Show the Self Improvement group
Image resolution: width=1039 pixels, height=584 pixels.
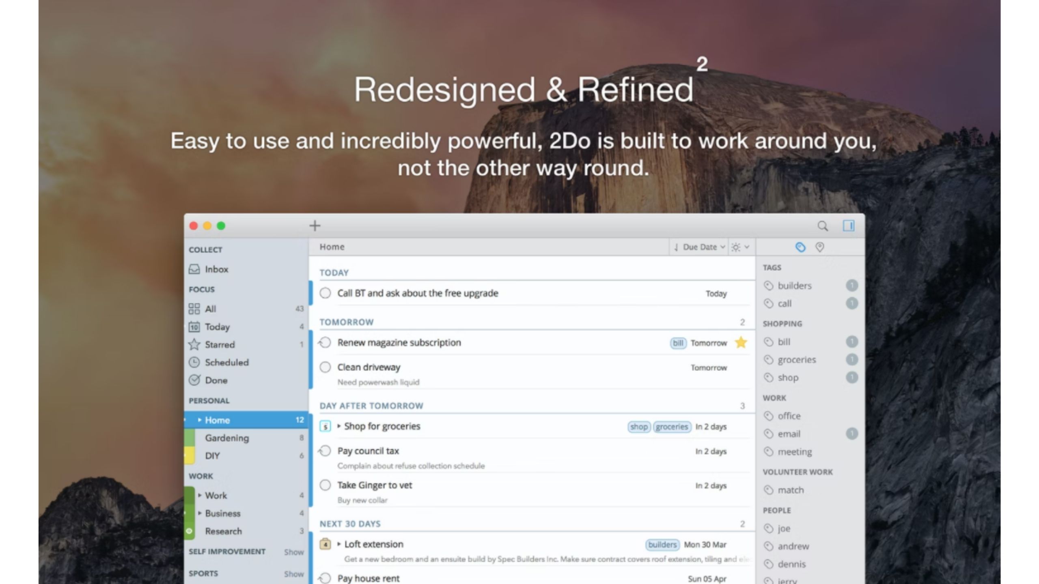click(293, 552)
